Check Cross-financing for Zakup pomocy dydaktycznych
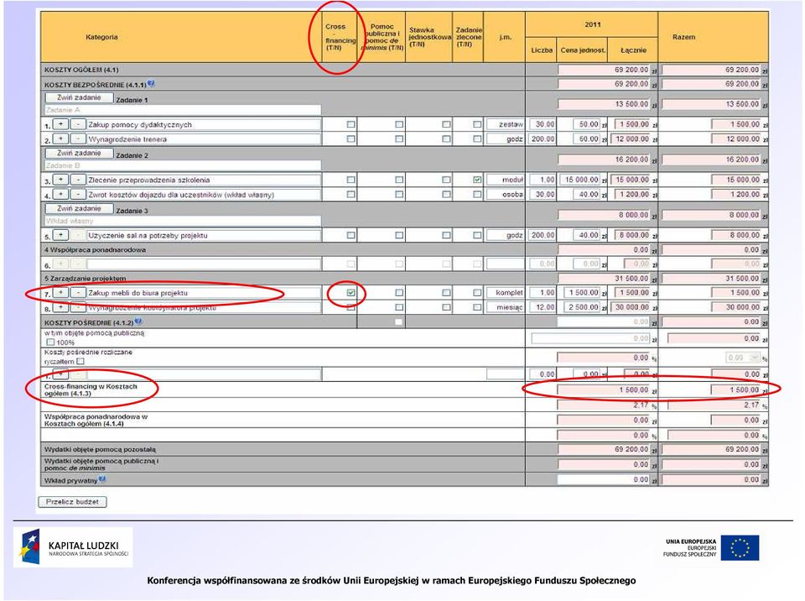805x601 pixels. [351, 124]
